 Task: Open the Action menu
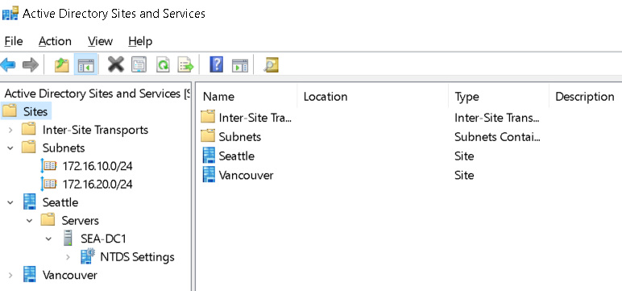click(x=55, y=41)
